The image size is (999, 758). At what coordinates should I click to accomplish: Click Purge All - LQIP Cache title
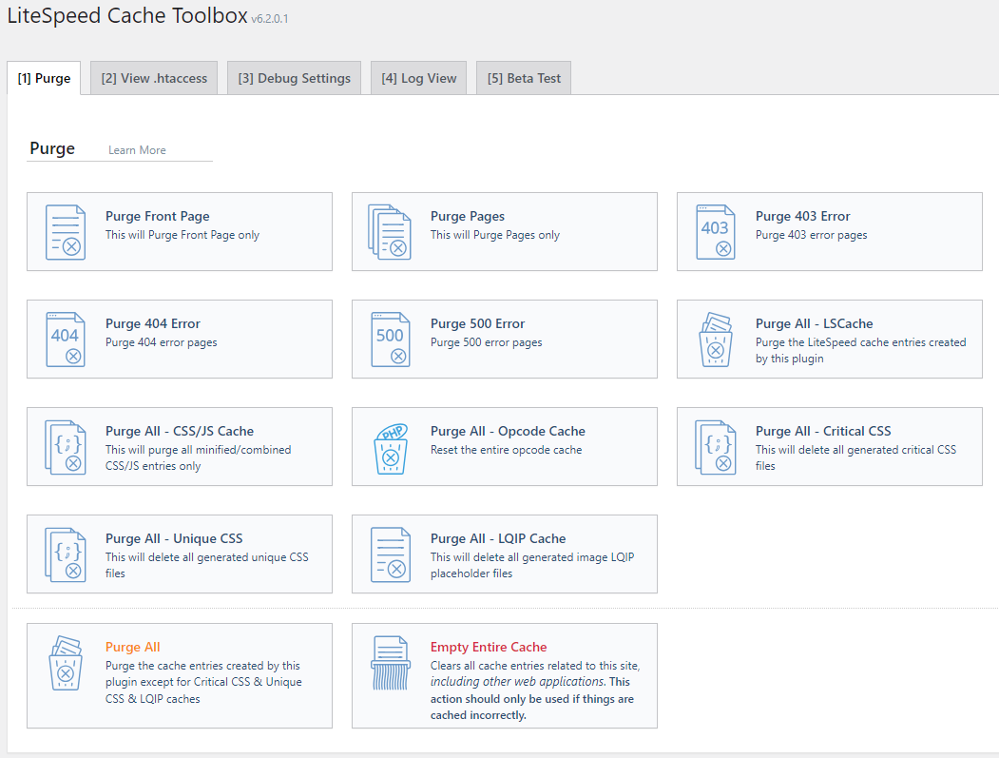tap(498, 539)
